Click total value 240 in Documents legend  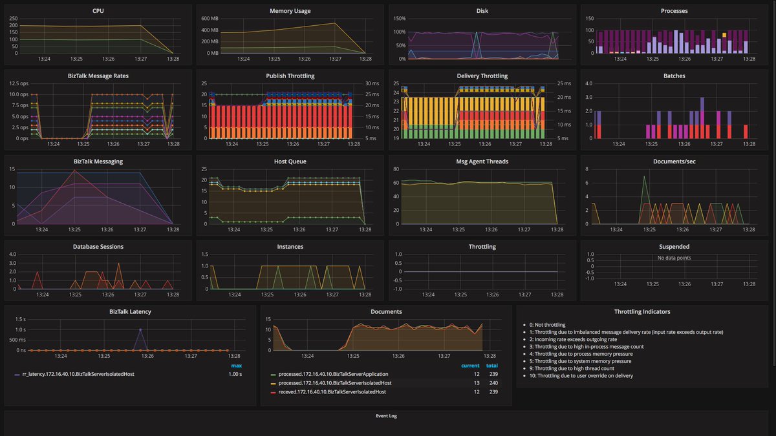[x=493, y=383]
